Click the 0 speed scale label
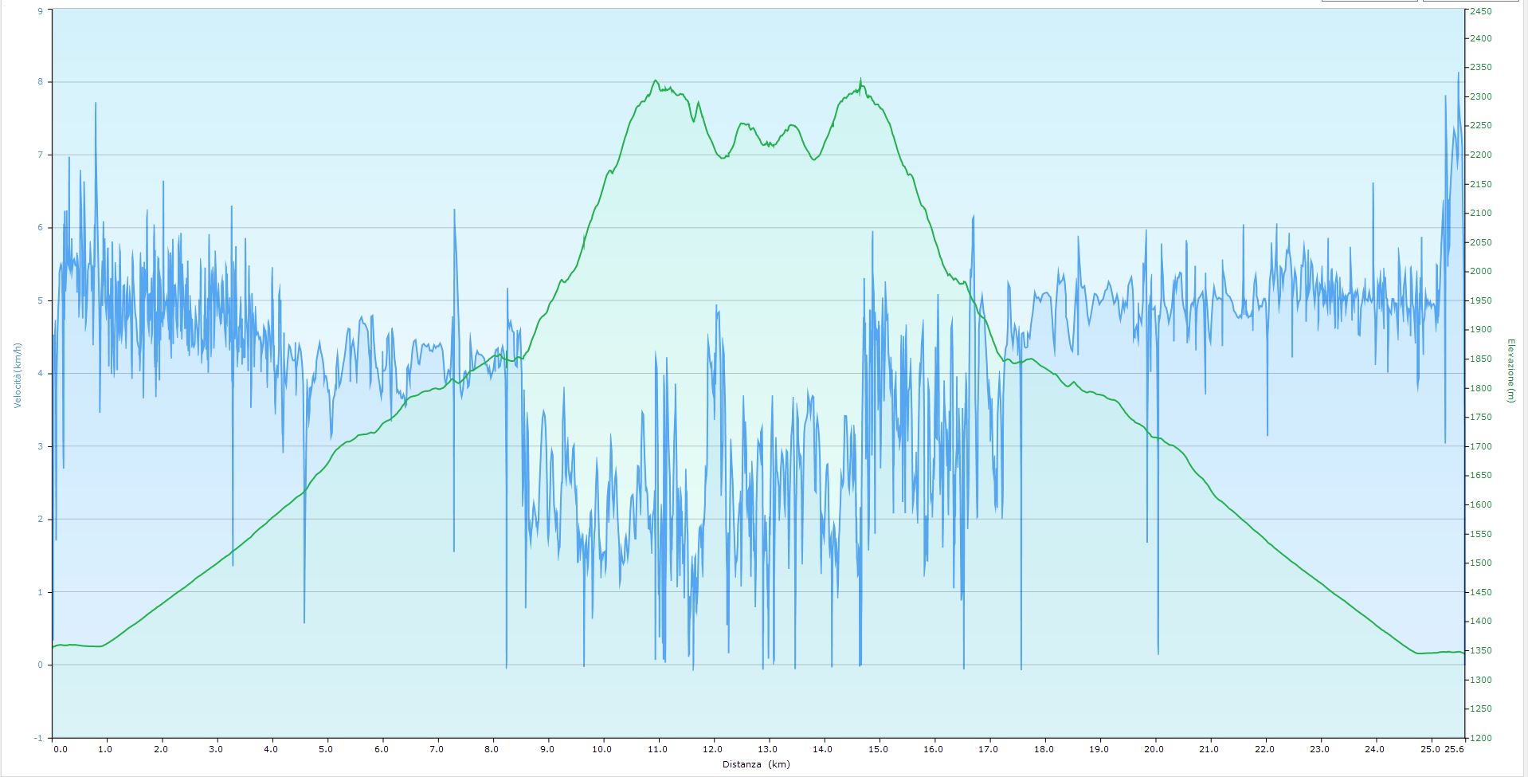 coord(40,665)
